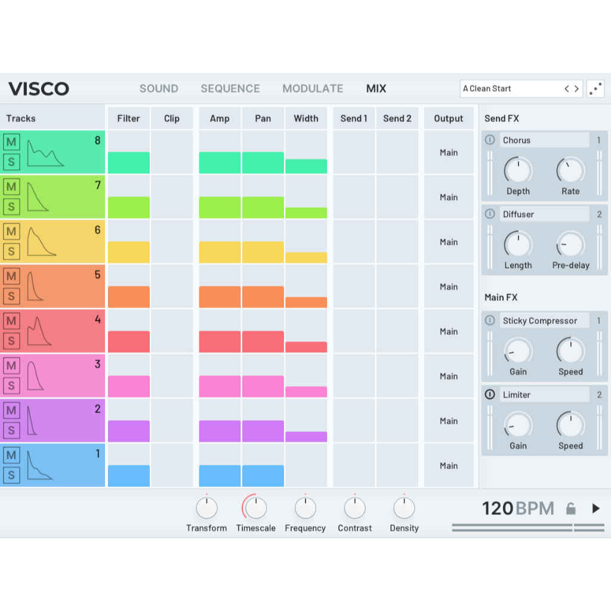Open the randomize dots icon beside preset
The image size is (611, 611).
tap(595, 89)
